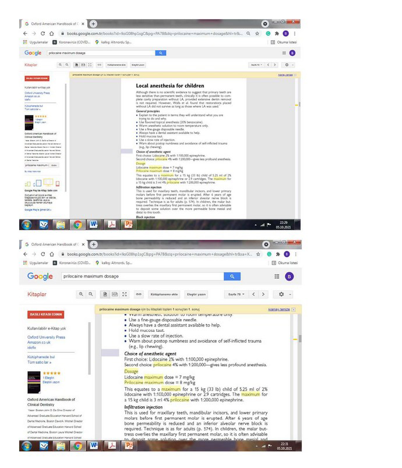Open Extensions puzzle icon in lower browser

tap(278, 254)
